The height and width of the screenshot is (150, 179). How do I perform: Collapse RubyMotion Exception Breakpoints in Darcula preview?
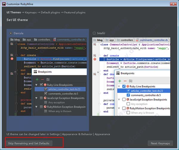[x=36, y=107]
